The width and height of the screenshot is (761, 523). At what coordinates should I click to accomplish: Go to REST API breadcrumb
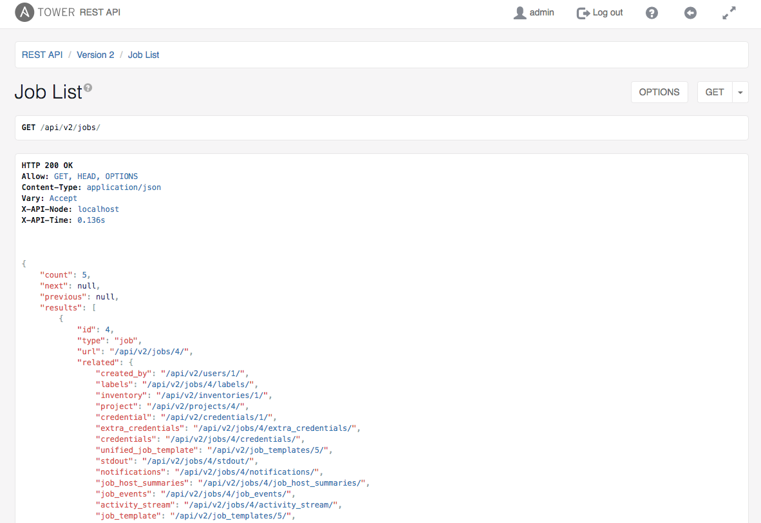(x=42, y=55)
